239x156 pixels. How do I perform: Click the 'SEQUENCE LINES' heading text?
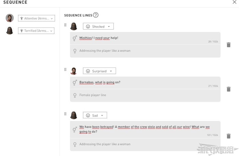(x=78, y=15)
